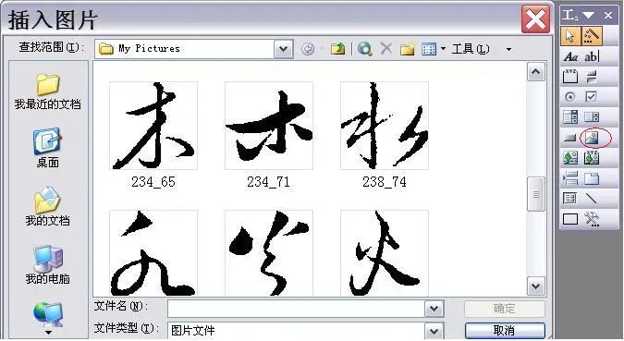The height and width of the screenshot is (341, 624).
Task: Open 我最近的文档 in places bar
Action: [x=48, y=91]
